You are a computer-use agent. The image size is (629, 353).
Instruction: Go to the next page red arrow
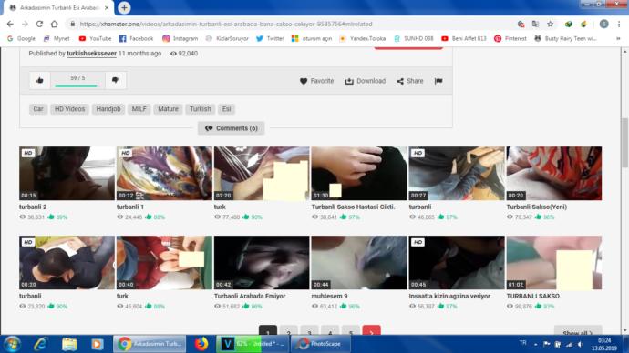click(371, 331)
